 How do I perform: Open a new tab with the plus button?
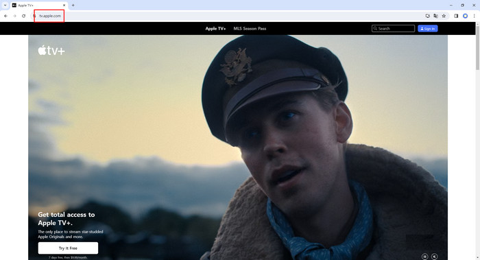[x=73, y=5]
